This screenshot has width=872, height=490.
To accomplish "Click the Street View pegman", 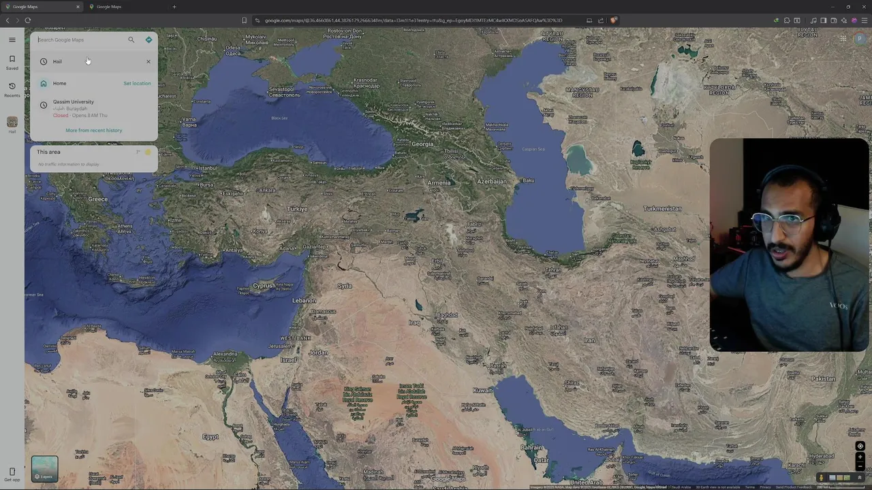I will (821, 478).
